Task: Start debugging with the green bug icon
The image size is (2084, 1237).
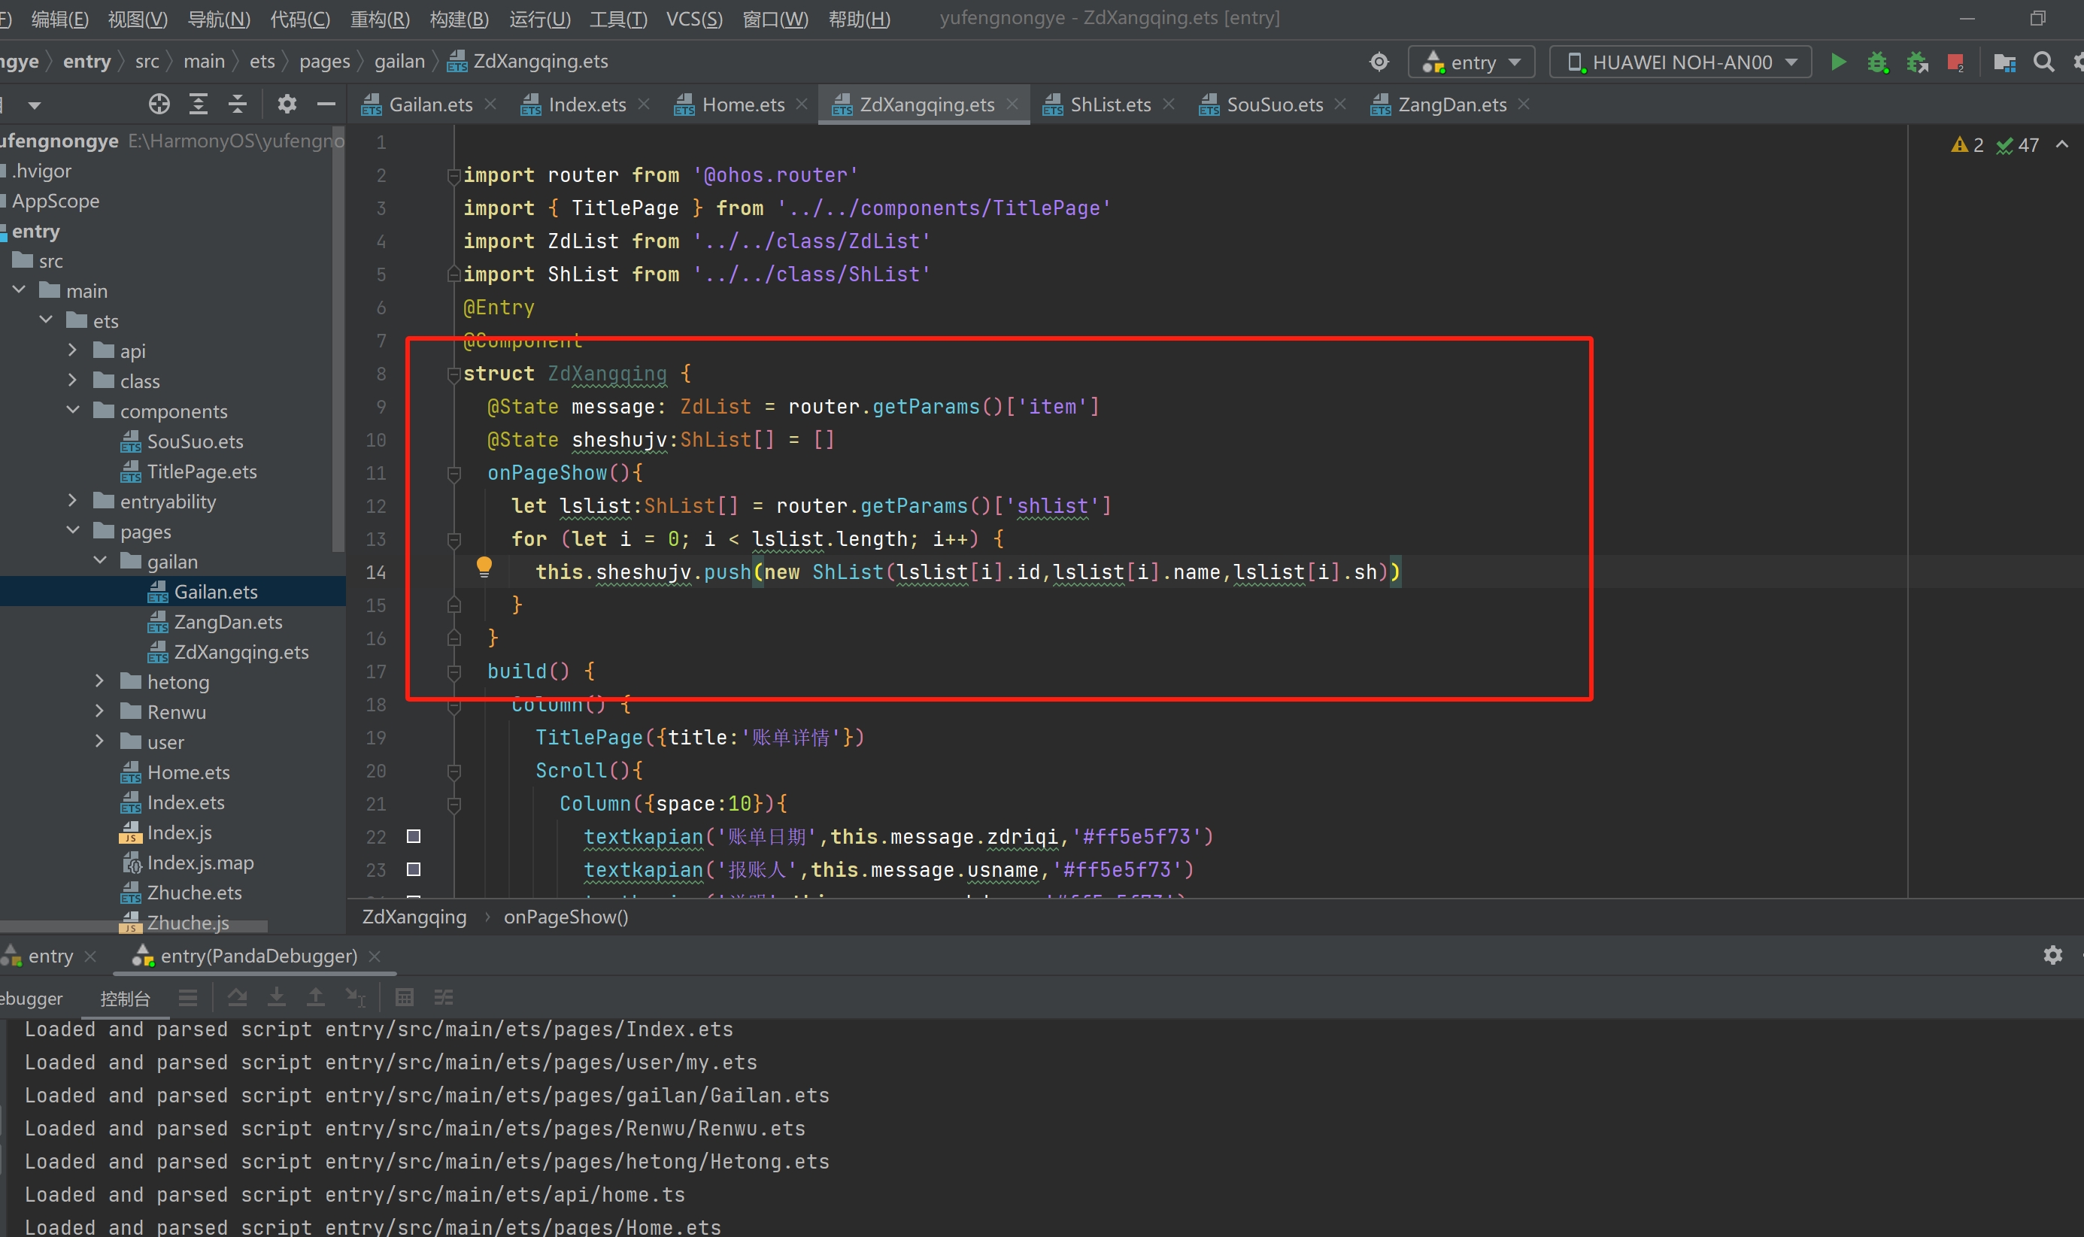Action: click(x=1877, y=62)
